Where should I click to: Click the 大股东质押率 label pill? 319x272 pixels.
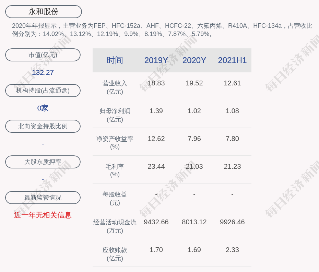43,162
